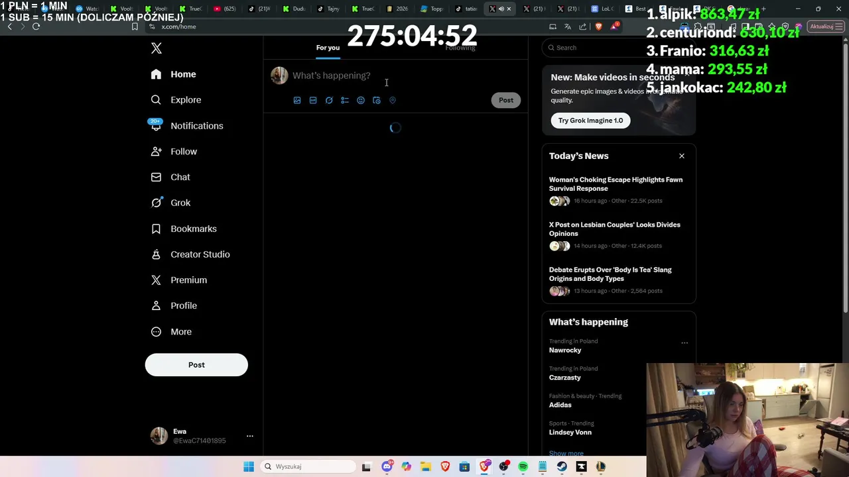Image resolution: width=849 pixels, height=477 pixels.
Task: Click the share icon in address bar
Action: 583,26
